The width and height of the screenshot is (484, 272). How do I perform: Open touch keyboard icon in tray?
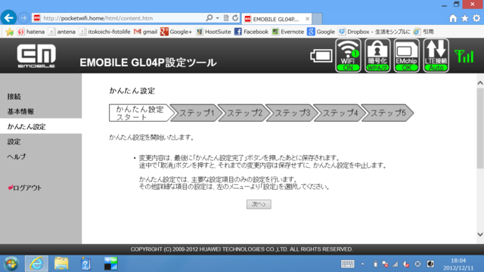coord(348,264)
